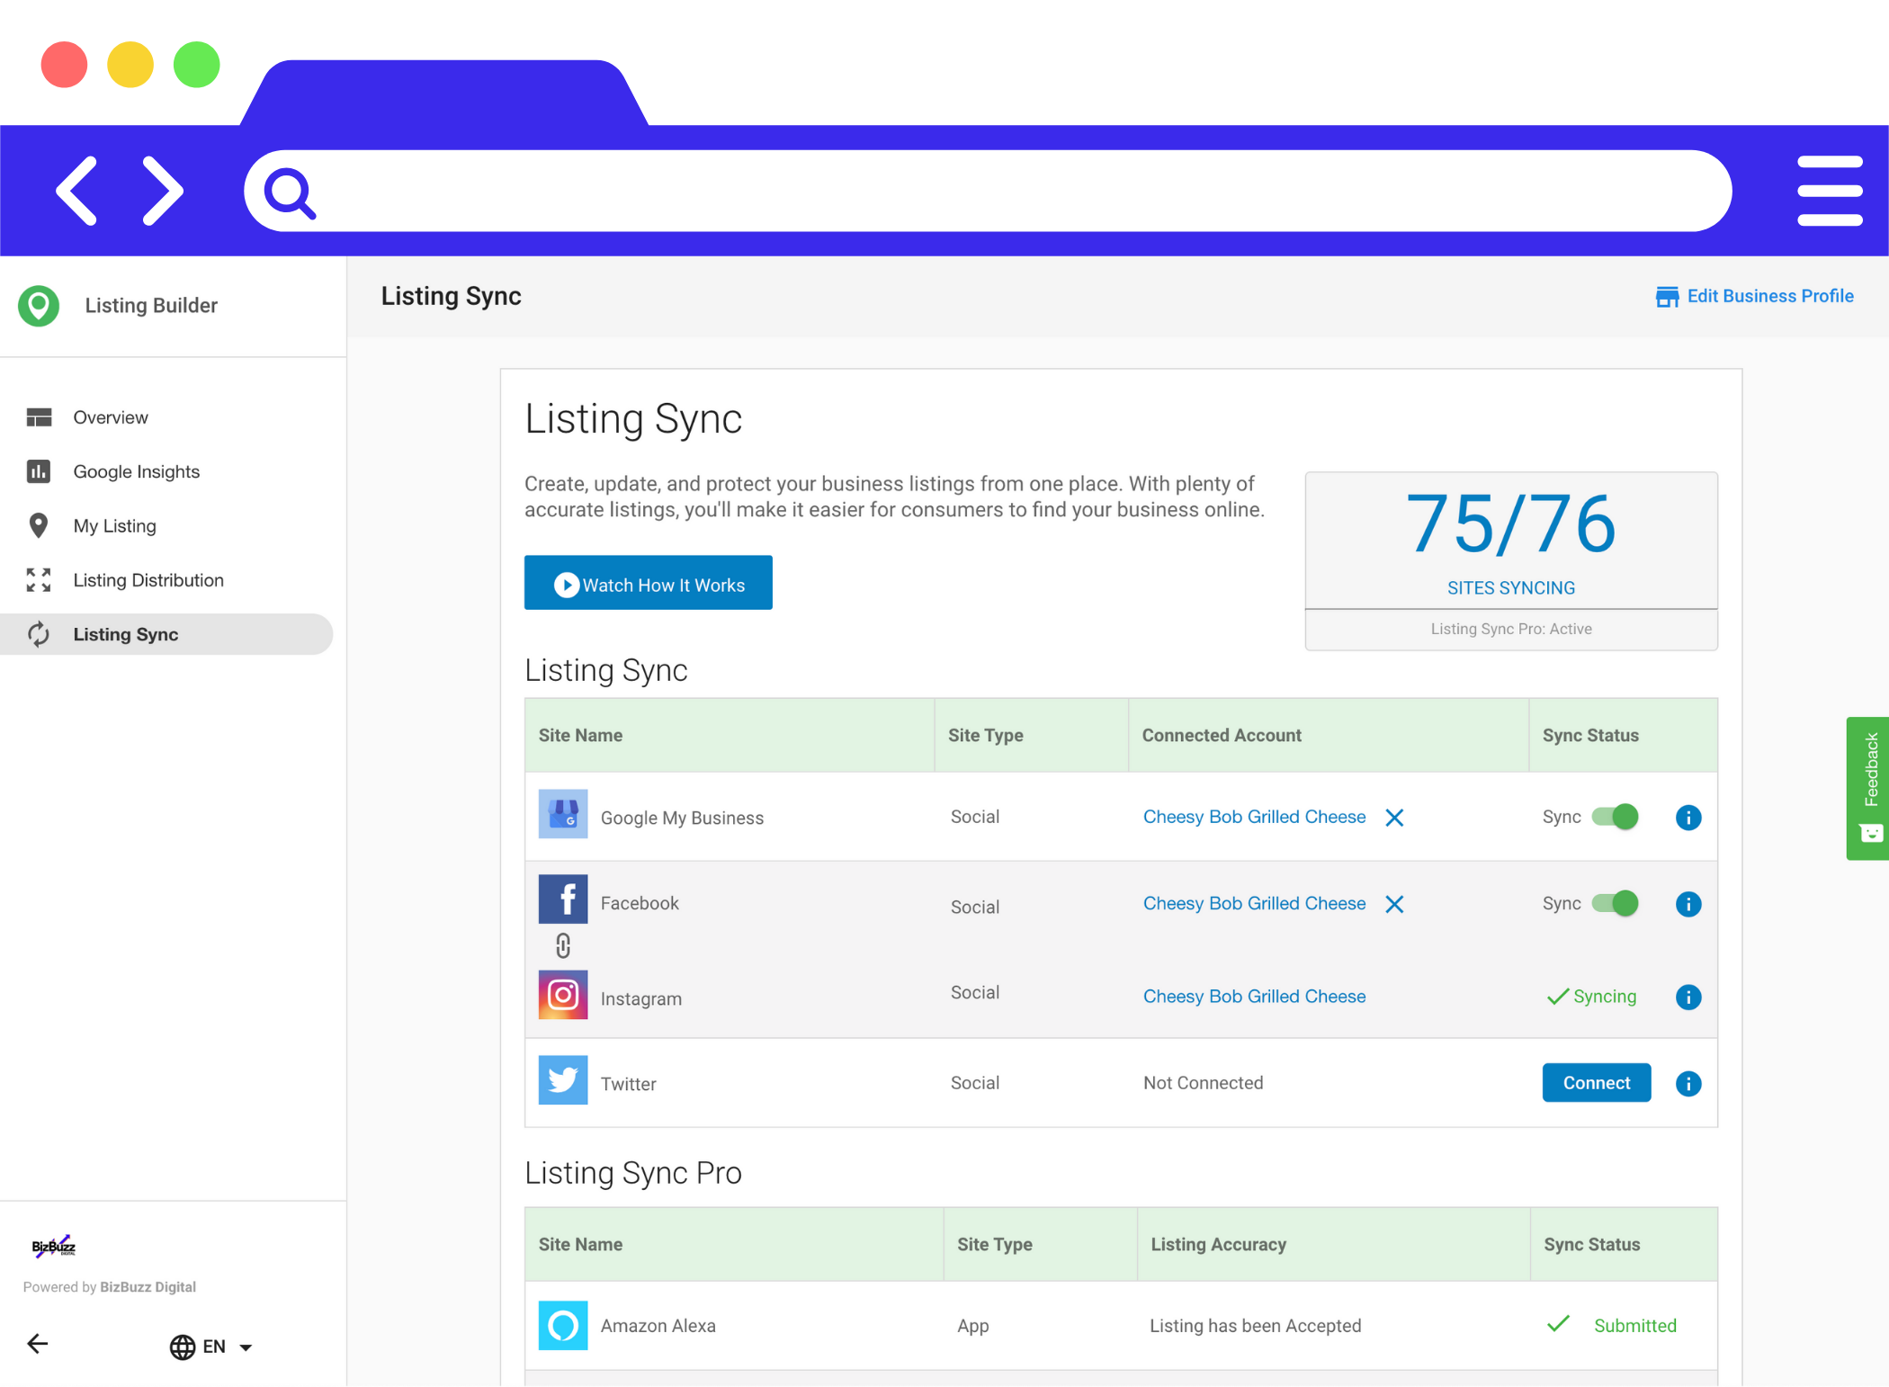Image resolution: width=1889 pixels, height=1387 pixels.
Task: Click the browser address bar field
Action: coord(988,191)
